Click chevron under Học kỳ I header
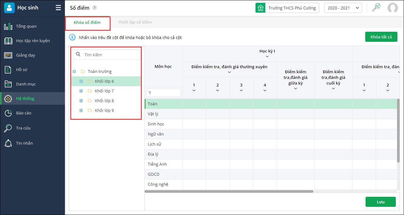The image size is (404, 215). click(267, 57)
